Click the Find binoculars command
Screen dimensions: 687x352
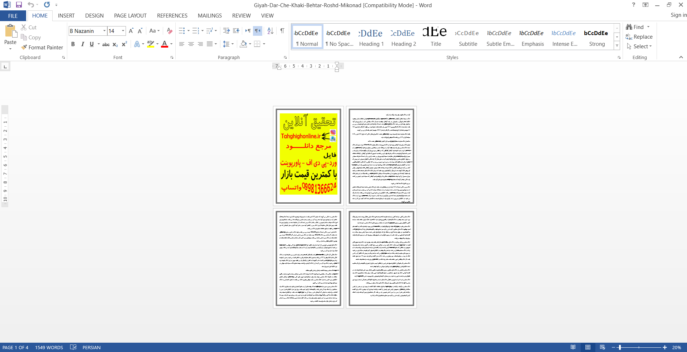point(635,27)
